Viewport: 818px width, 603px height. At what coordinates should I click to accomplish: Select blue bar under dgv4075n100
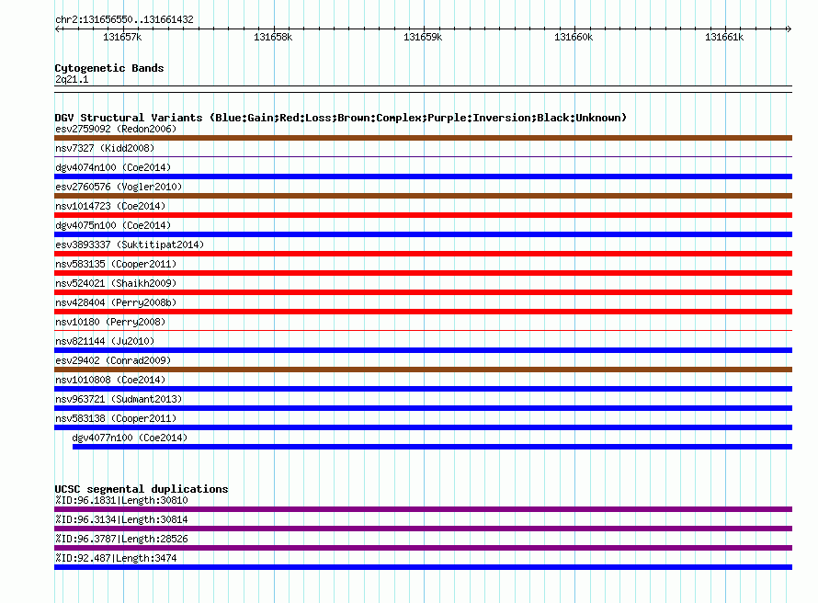[423, 234]
